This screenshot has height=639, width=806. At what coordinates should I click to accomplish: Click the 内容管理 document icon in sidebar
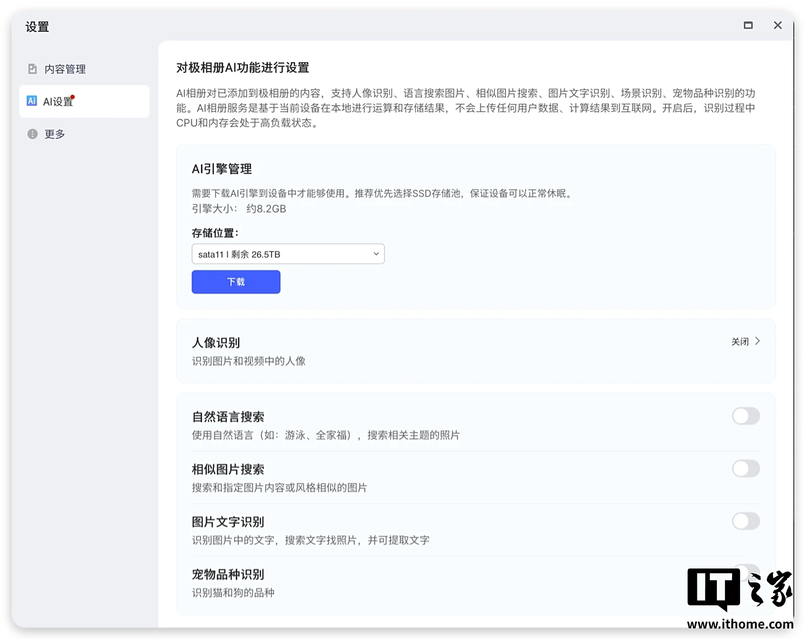(32, 69)
